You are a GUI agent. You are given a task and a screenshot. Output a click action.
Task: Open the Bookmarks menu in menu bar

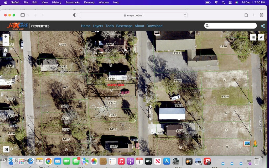tap(73, 2)
